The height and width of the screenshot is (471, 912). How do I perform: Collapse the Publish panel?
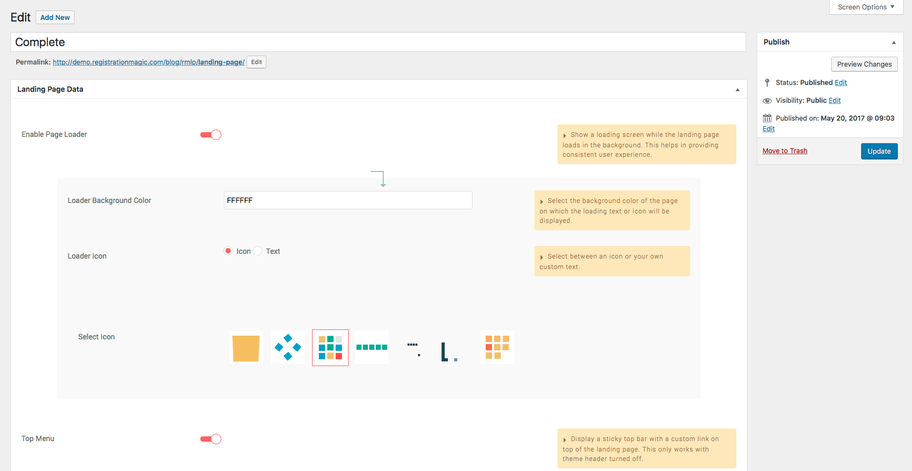(894, 42)
